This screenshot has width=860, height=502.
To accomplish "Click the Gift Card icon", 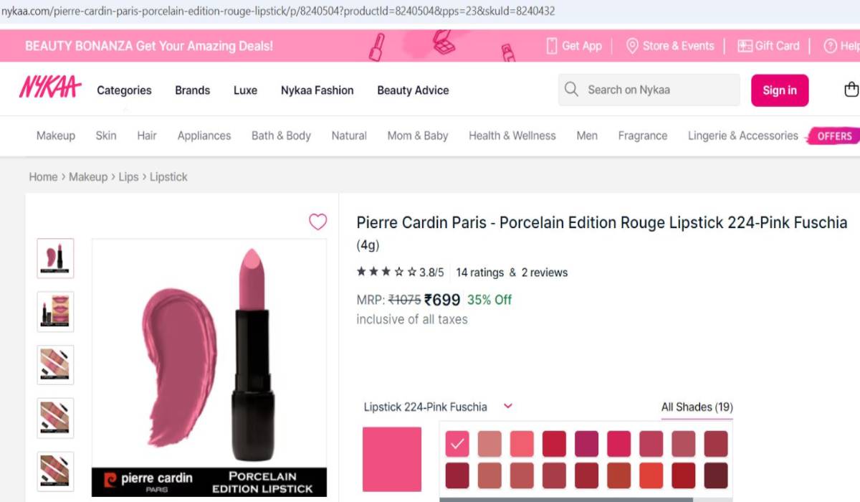I will coord(745,46).
